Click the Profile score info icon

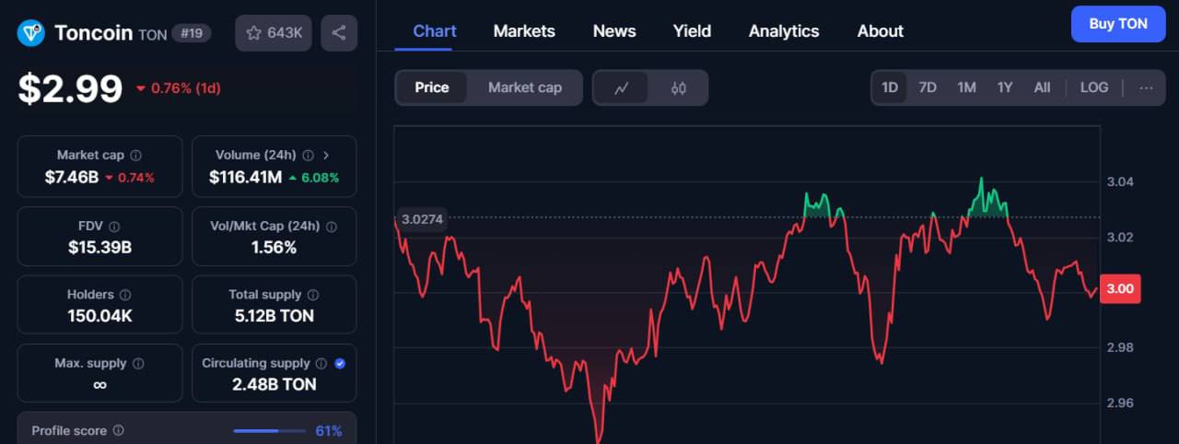click(119, 431)
